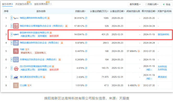
Task: Open 共青城远汉投资合伙企业 link
Action: point(38,60)
